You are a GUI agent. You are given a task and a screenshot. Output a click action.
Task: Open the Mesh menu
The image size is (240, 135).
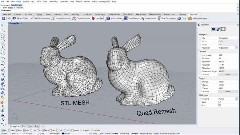[x=45, y=2]
